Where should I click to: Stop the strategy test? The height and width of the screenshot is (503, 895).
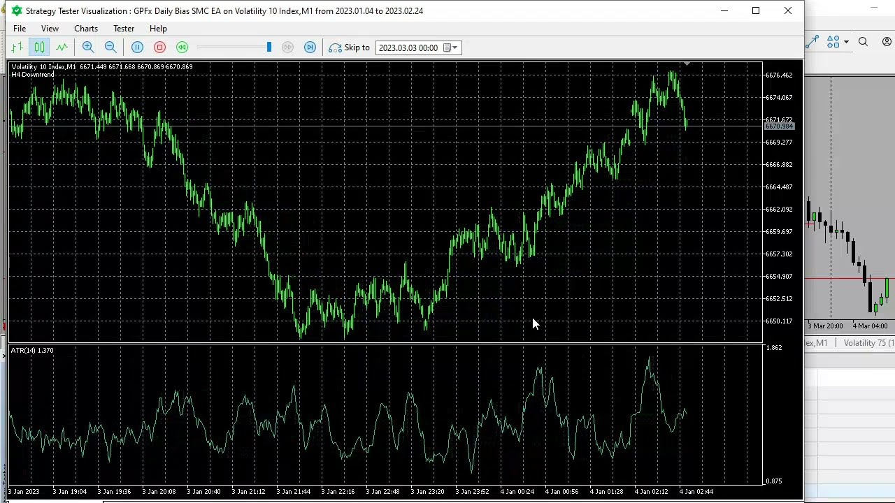coord(159,48)
